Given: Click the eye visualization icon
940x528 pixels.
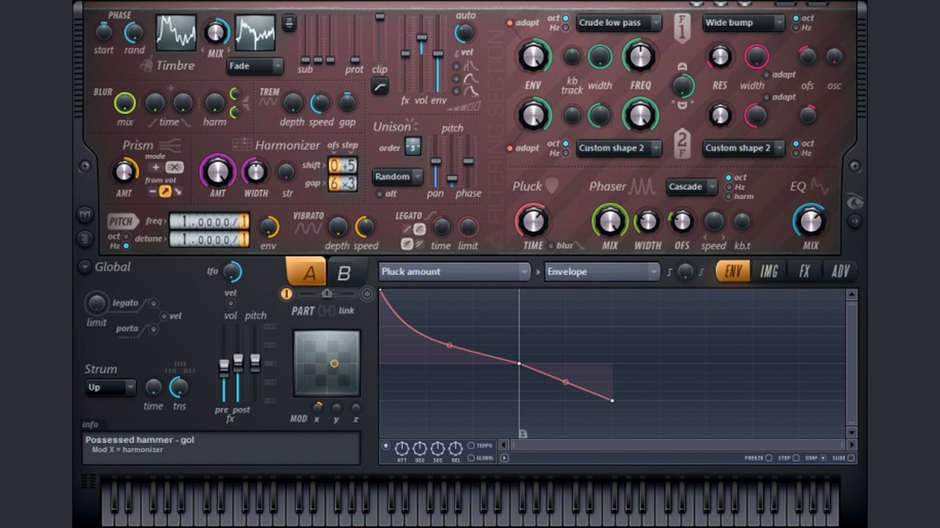Looking at the screenshot, I should coord(854,202).
